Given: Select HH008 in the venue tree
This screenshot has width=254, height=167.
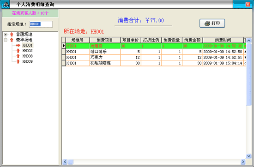Looking at the screenshot, I should (x=28, y=56).
